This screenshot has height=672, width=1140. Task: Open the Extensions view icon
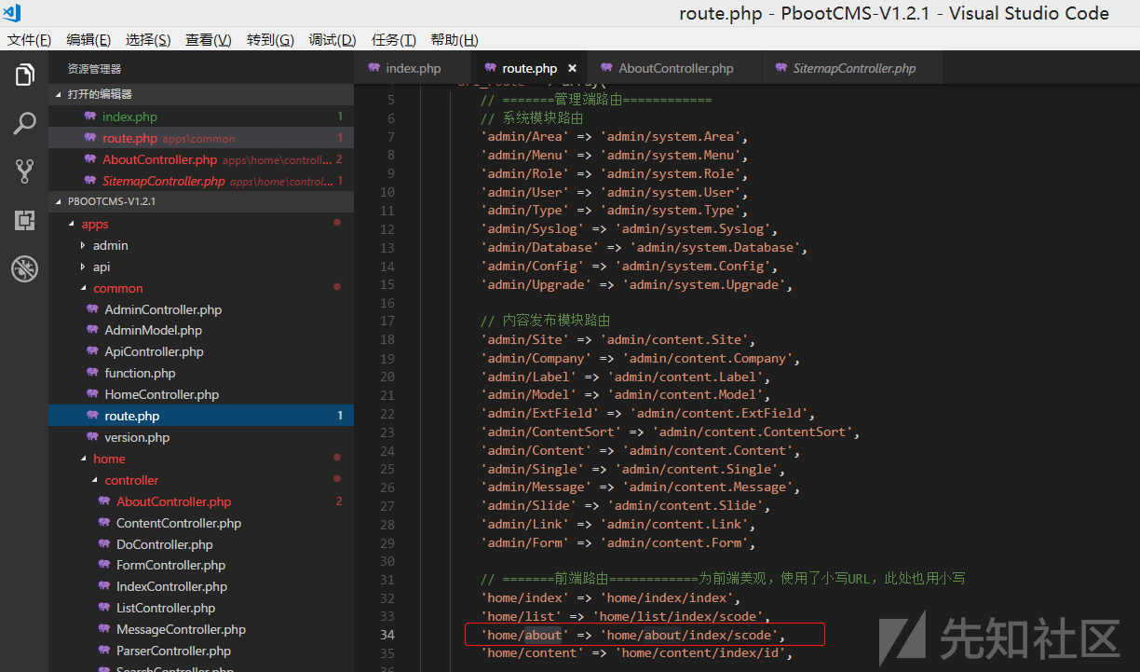[24, 220]
